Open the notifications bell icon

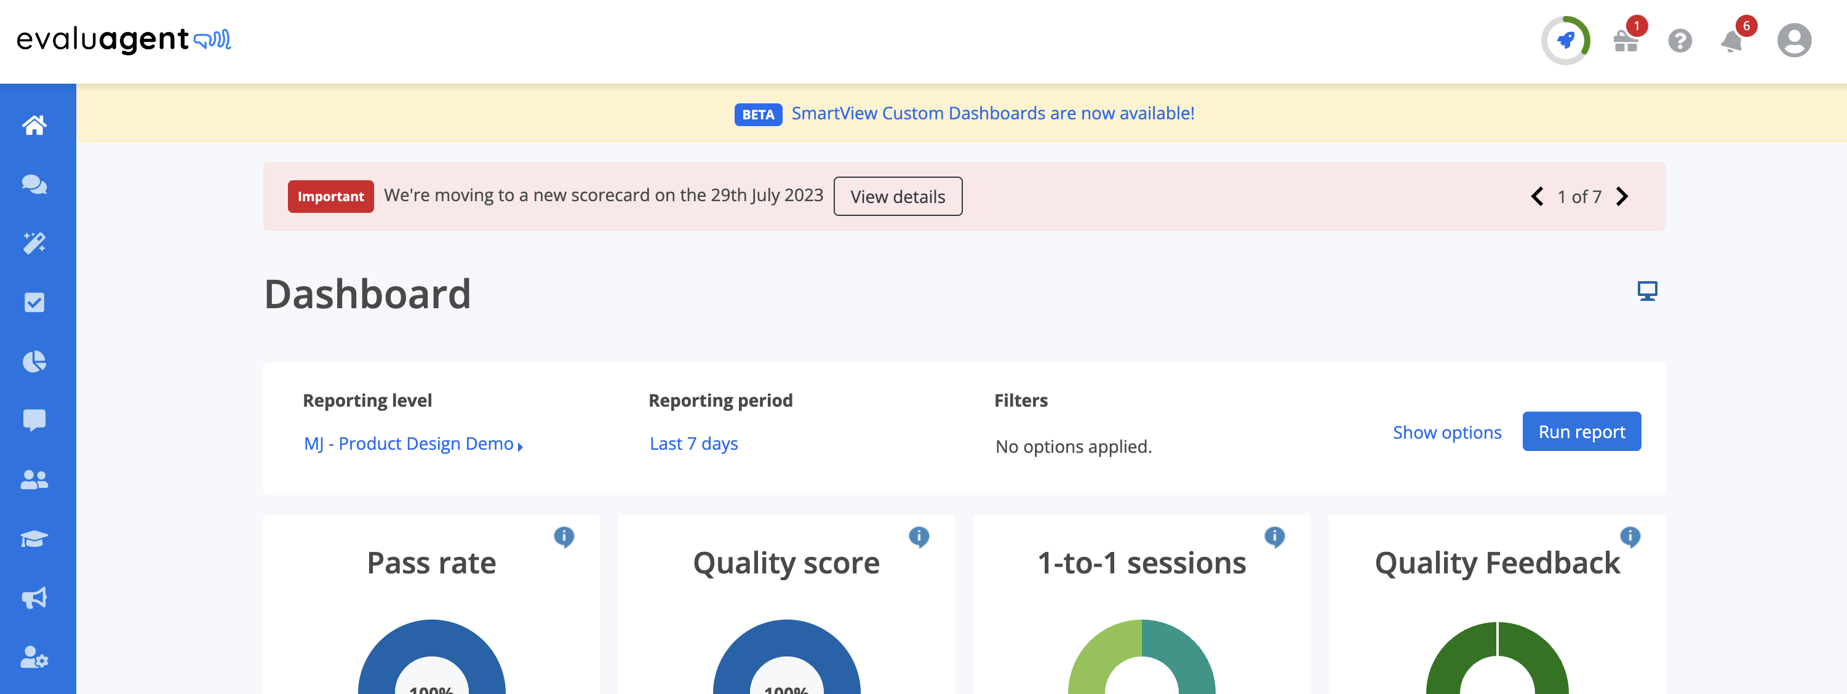[x=1731, y=42]
